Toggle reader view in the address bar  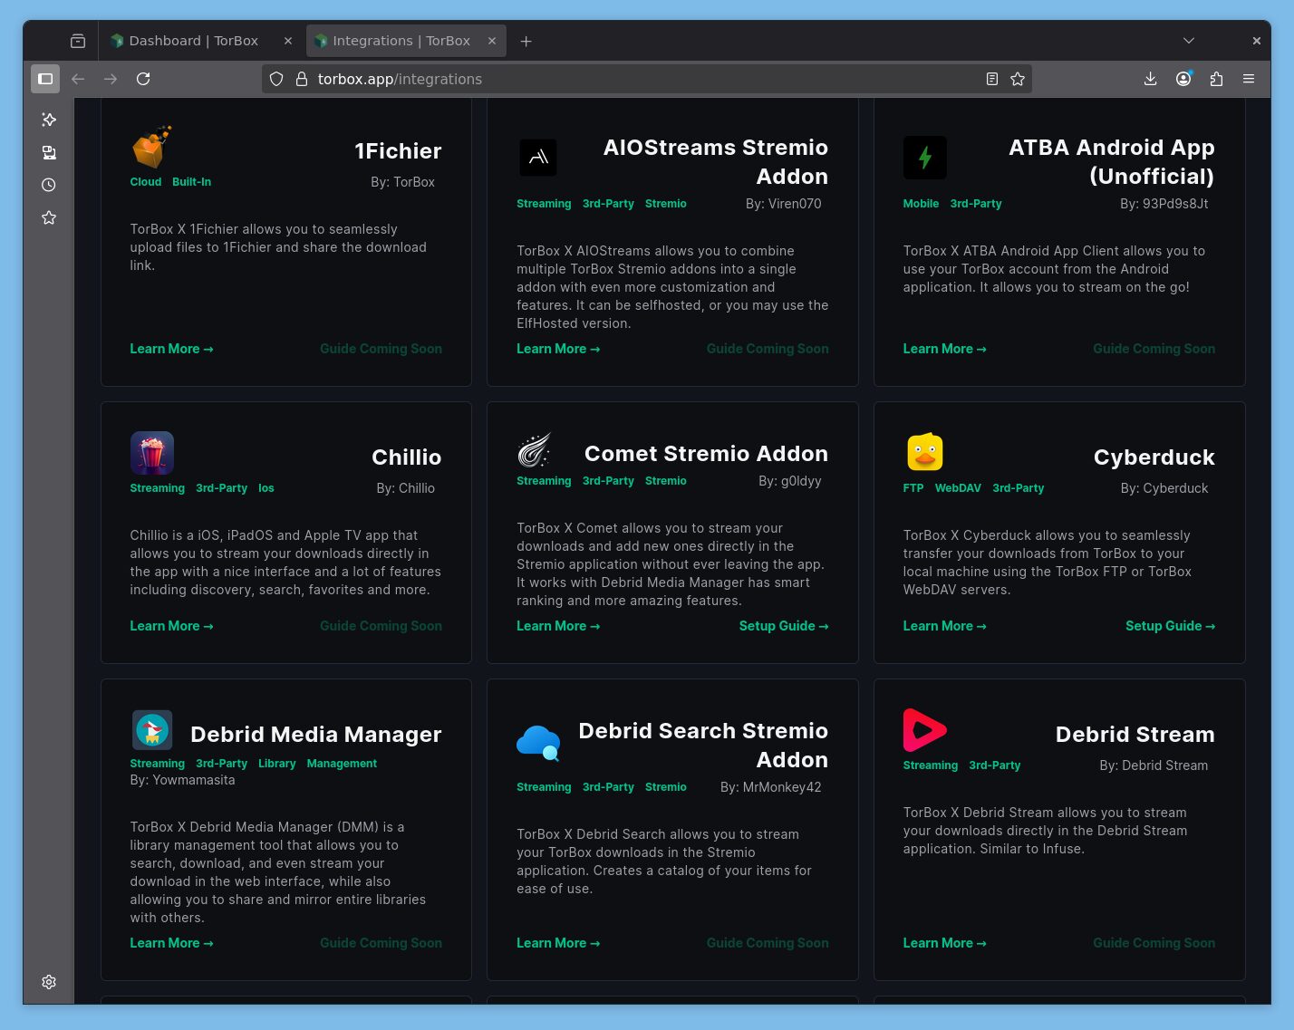coord(992,79)
